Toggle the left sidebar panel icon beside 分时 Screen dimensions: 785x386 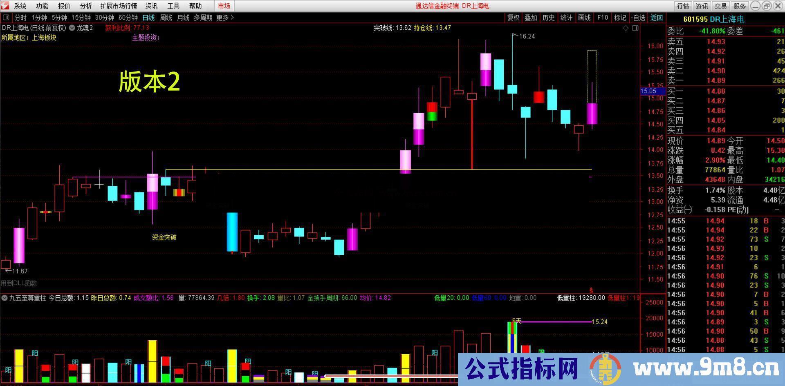[6, 18]
